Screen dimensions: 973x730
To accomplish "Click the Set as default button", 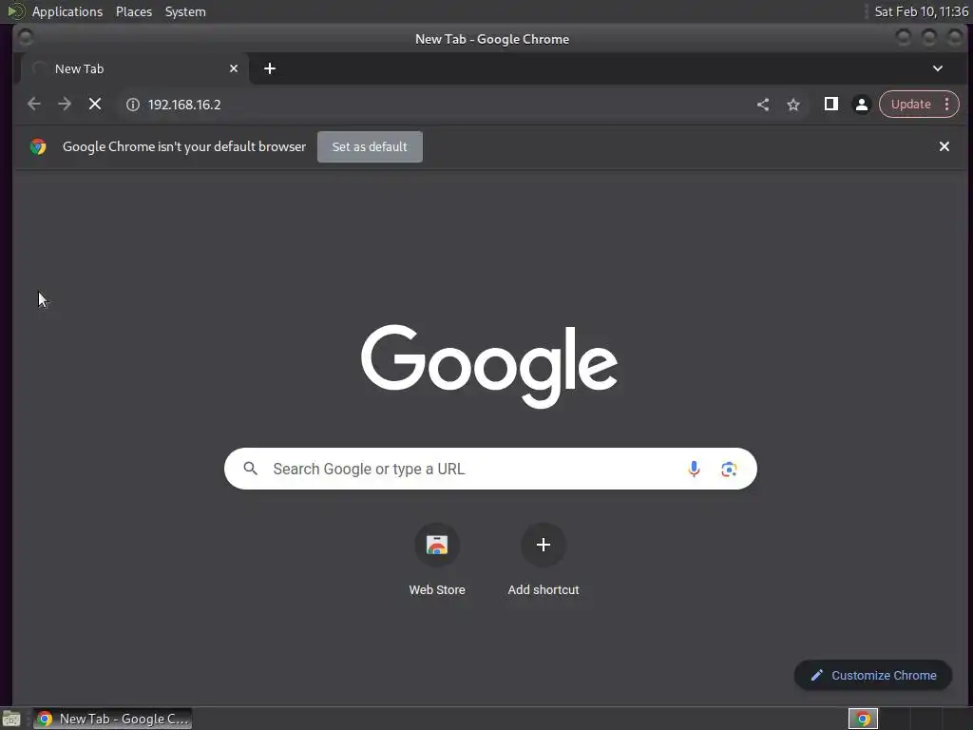I will (370, 146).
